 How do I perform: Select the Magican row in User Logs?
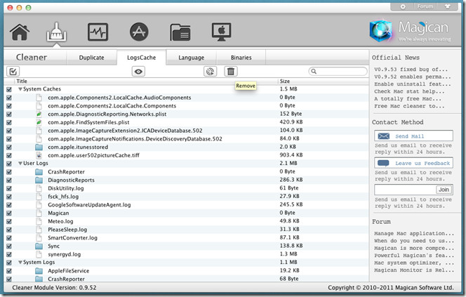(x=187, y=213)
